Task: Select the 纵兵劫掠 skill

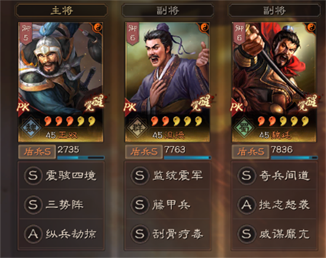Action: pos(61,234)
